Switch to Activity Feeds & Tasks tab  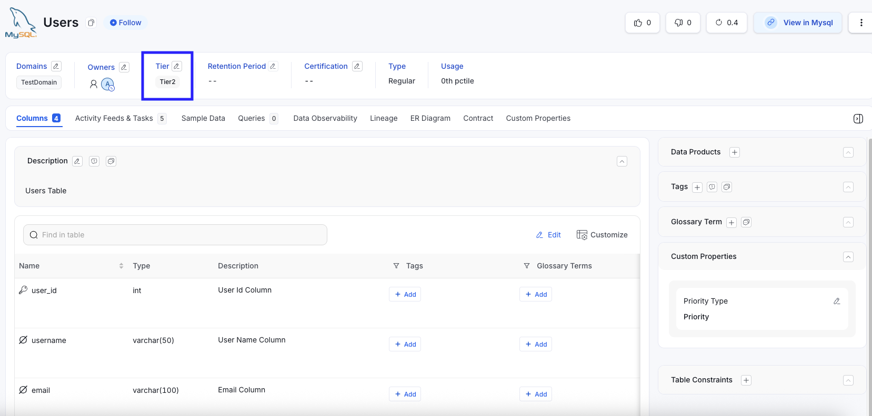click(121, 118)
